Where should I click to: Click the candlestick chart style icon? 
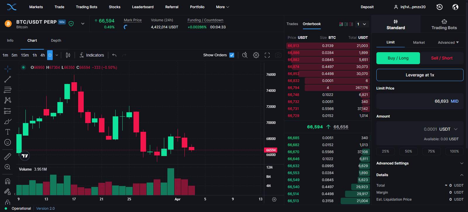[x=68, y=55]
